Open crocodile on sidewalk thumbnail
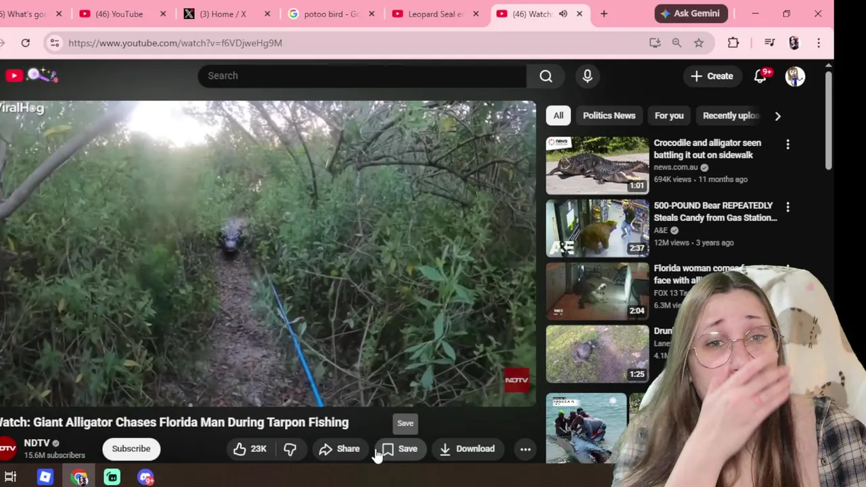Viewport: 866px width, 487px height. point(597,166)
